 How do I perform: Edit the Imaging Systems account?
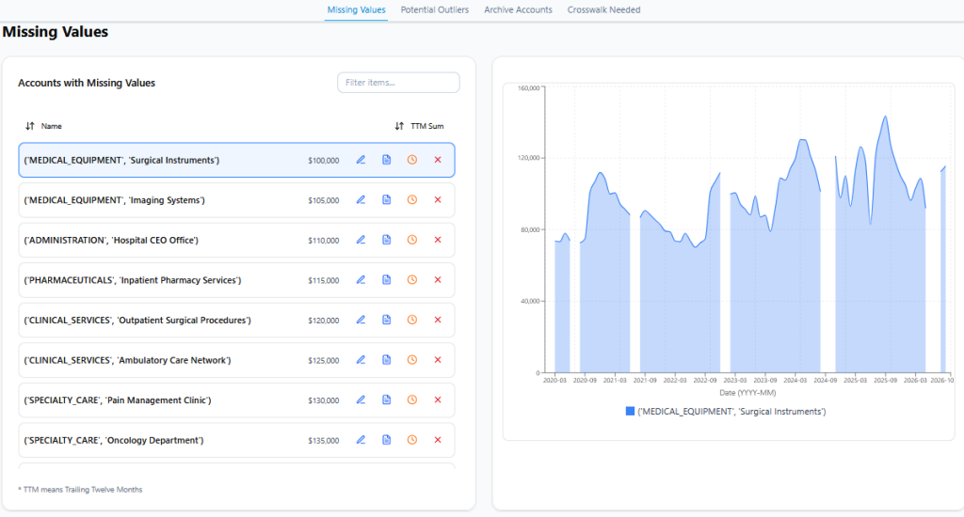(x=361, y=199)
